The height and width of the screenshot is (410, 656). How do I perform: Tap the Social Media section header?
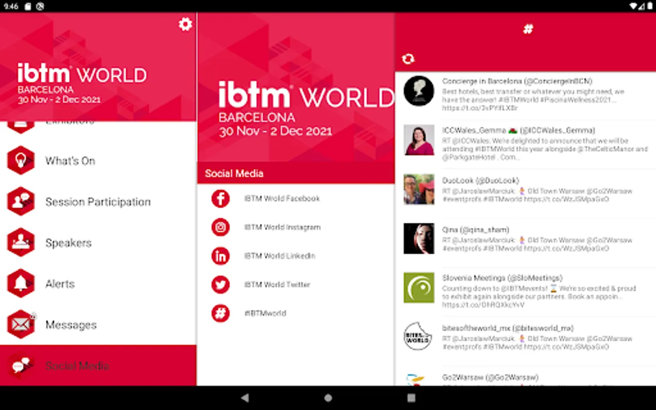[296, 173]
